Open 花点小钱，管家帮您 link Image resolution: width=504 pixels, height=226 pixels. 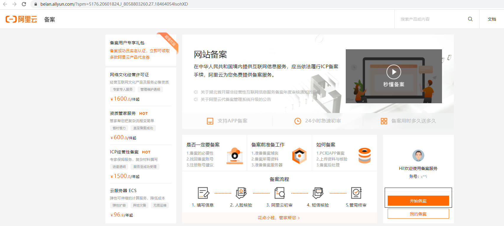tap(279, 218)
